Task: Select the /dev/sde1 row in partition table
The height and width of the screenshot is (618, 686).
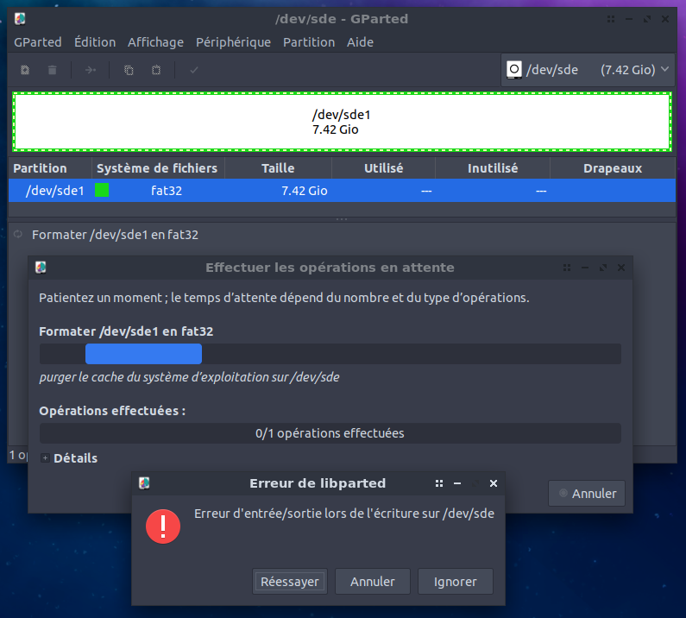Action: tap(342, 191)
